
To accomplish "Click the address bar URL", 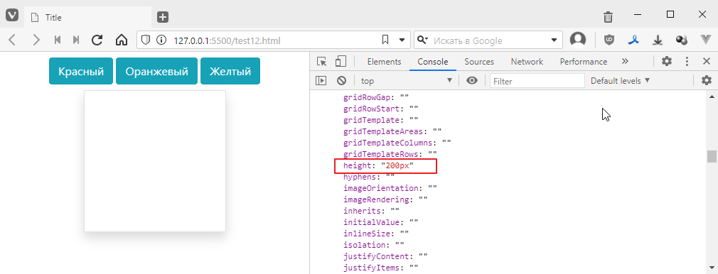I will click(x=227, y=40).
